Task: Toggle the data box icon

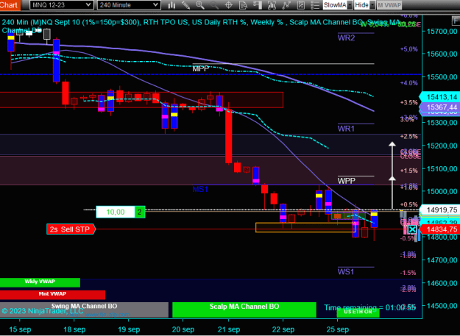Action: click(x=243, y=5)
